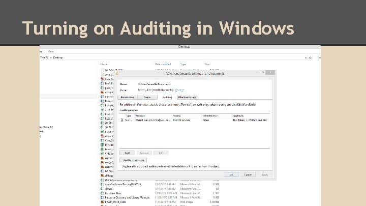Click the Change owner link

tap(179, 90)
